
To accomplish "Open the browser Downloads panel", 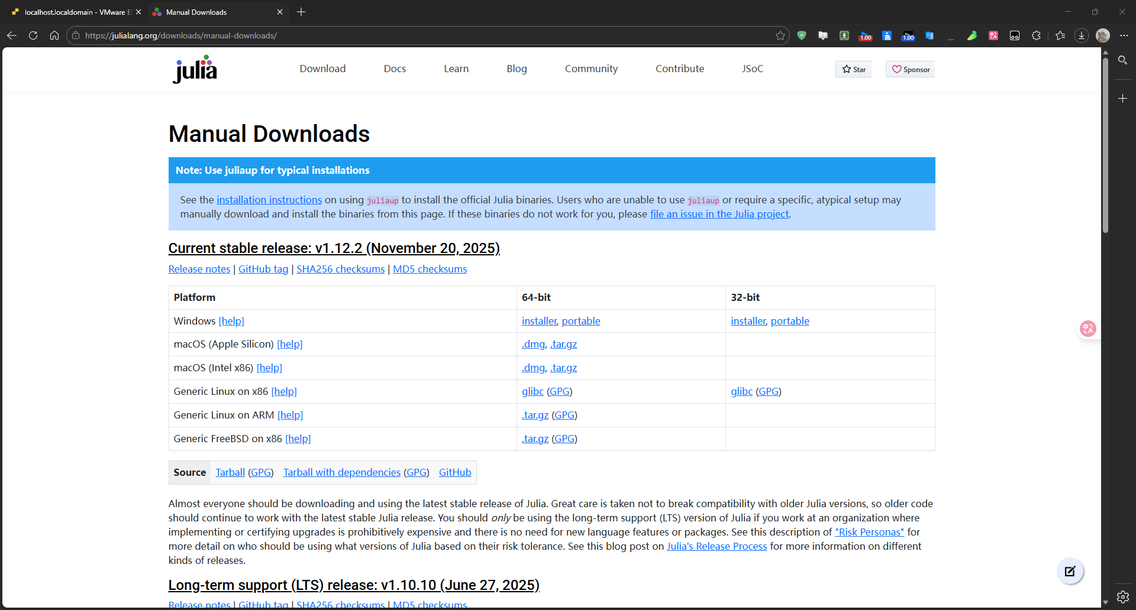I will tap(1082, 35).
